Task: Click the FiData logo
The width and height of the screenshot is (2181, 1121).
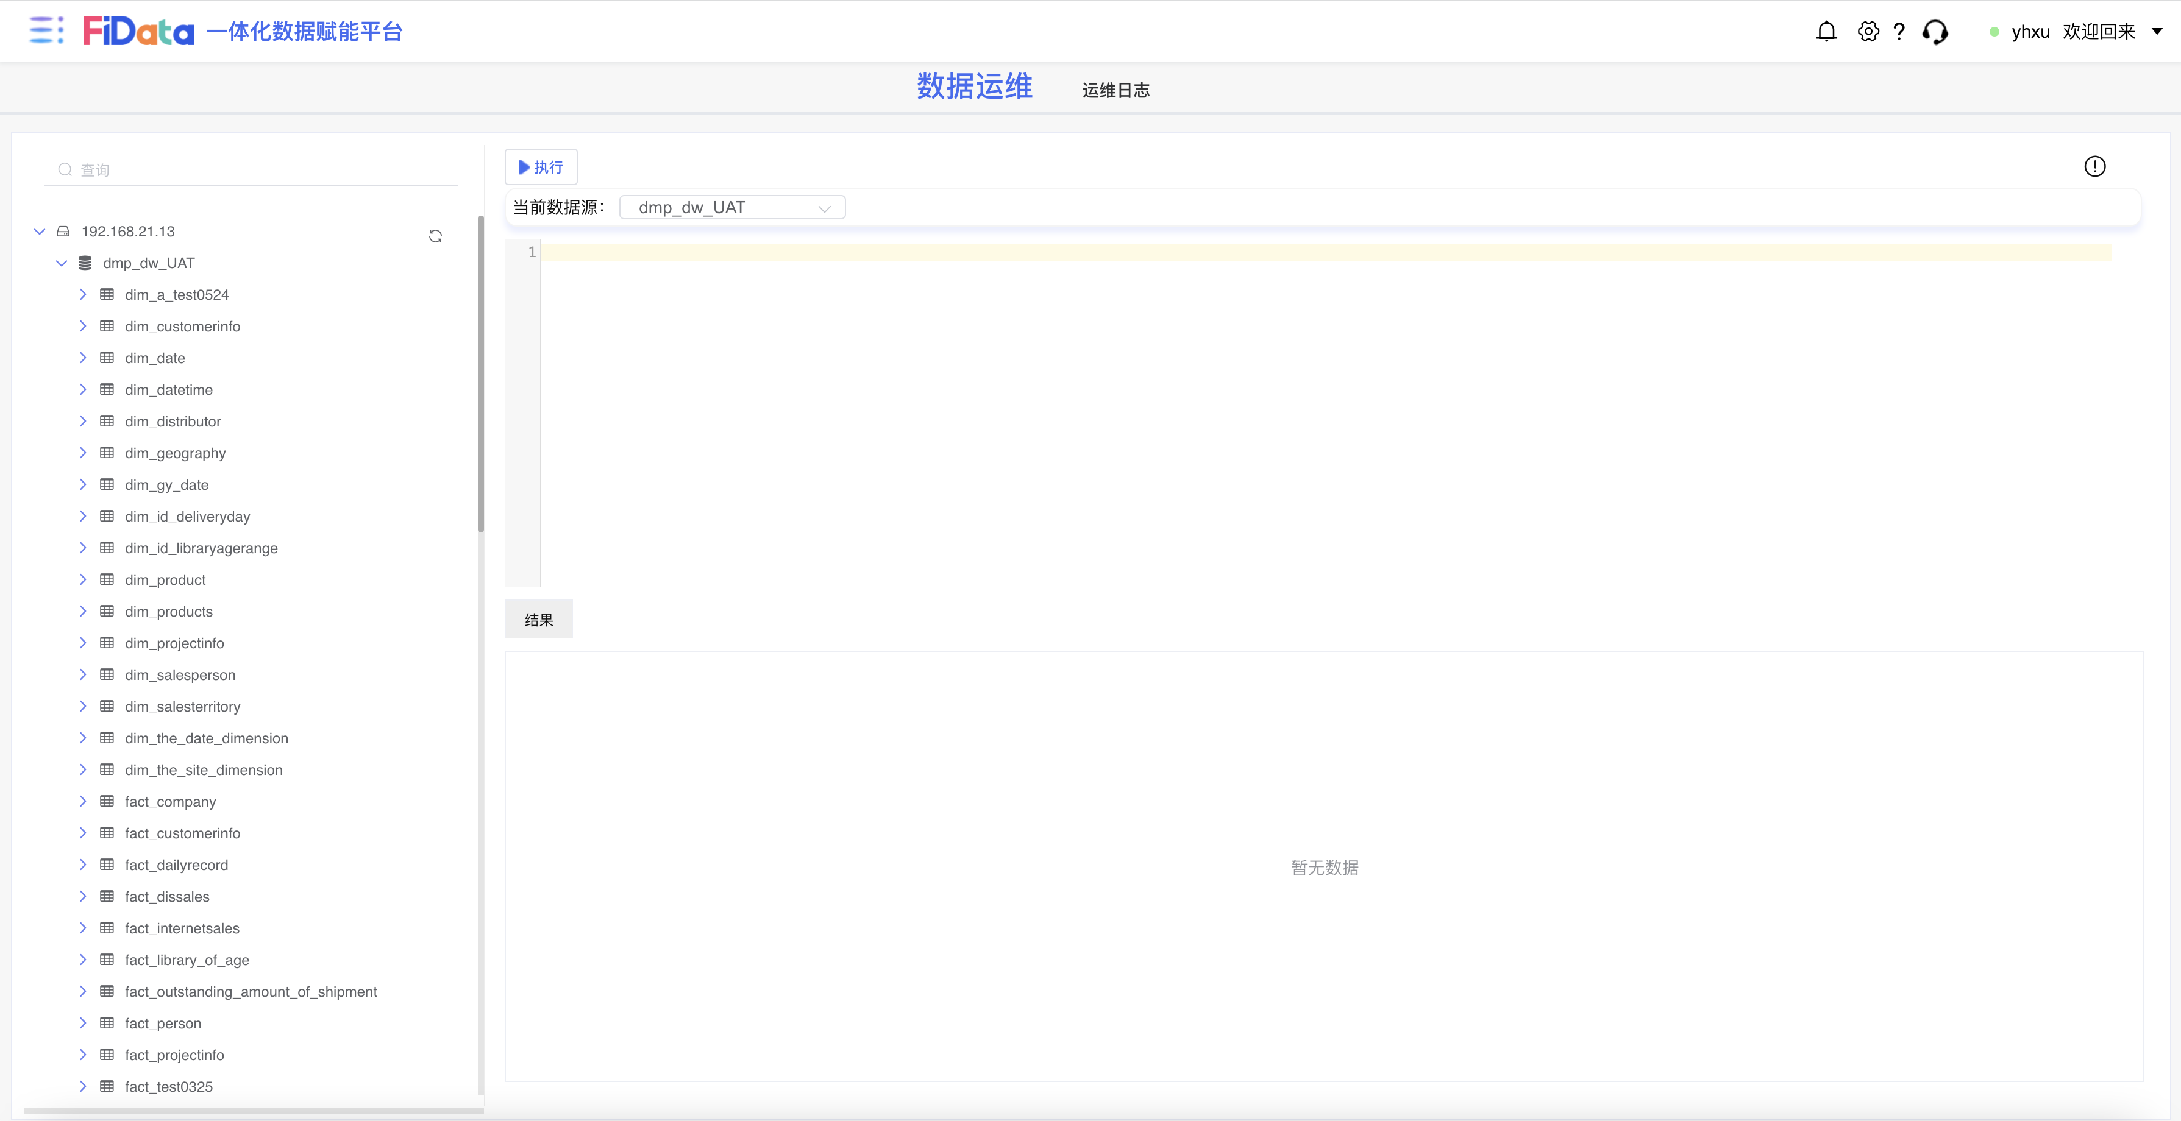Action: click(139, 31)
